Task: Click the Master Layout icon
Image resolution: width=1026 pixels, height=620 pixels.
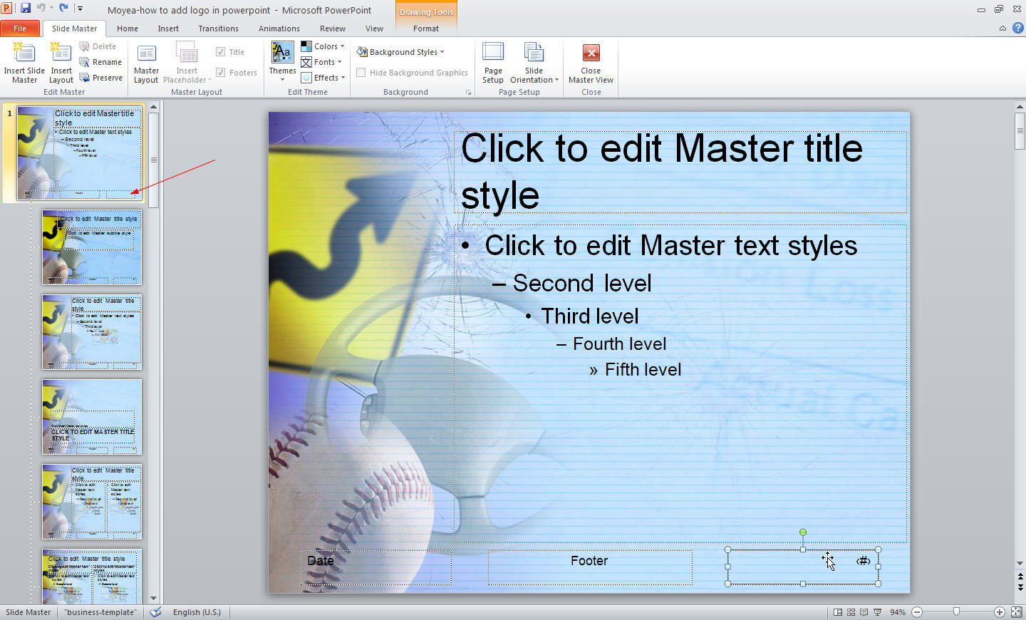Action: tap(146, 61)
